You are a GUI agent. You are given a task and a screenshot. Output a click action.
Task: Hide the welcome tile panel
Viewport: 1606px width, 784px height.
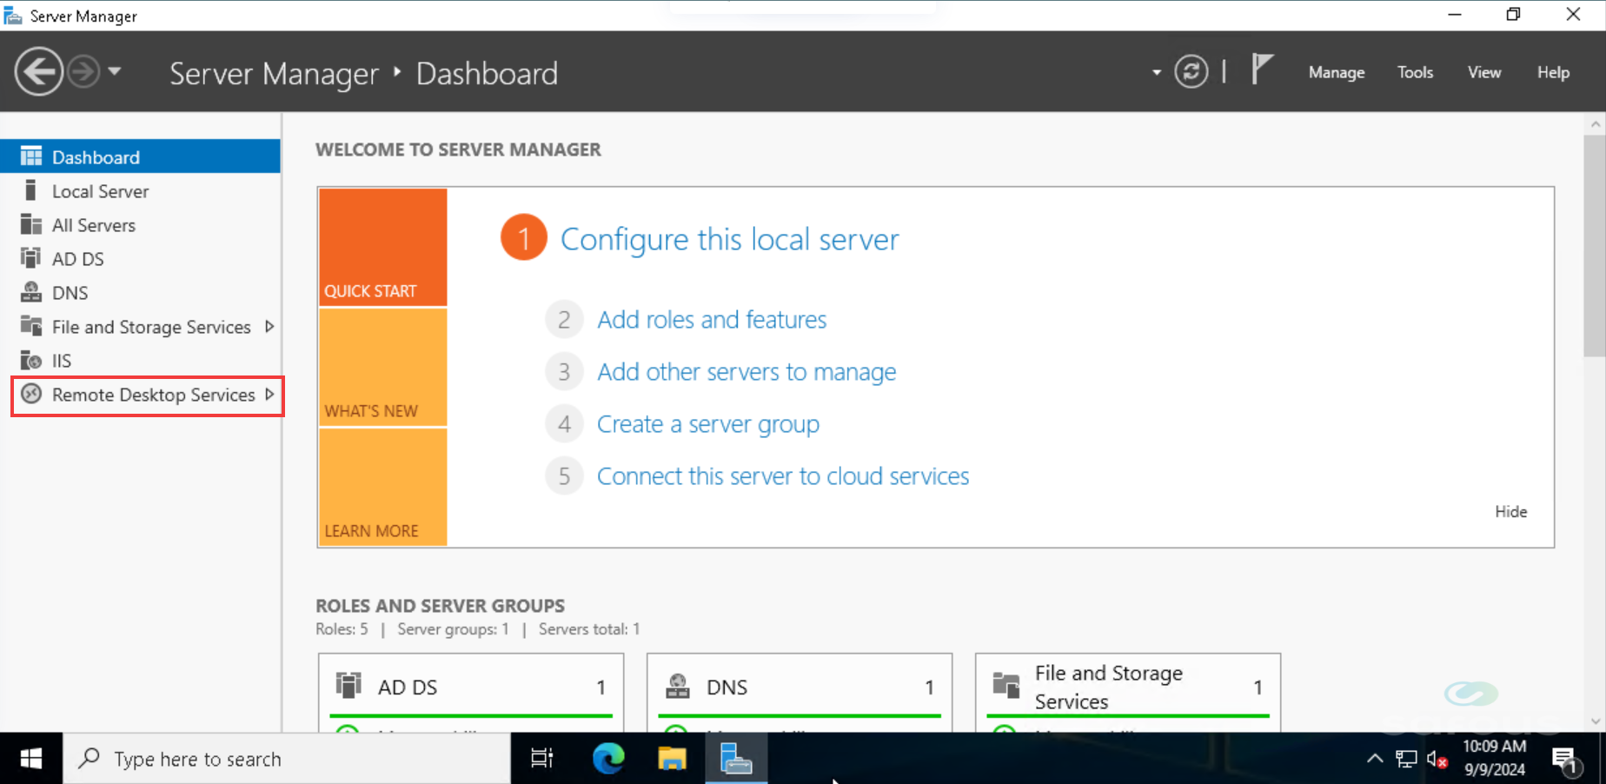point(1510,511)
